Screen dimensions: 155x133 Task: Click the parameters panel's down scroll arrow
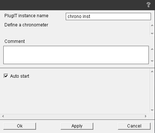pyautogui.click(x=152, y=110)
